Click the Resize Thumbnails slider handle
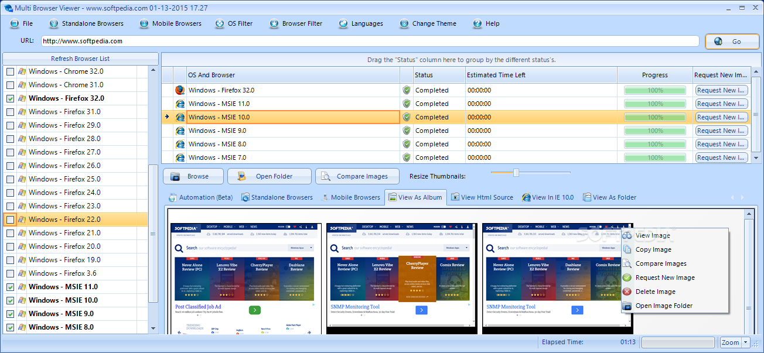This screenshot has height=353, width=764. pyautogui.click(x=516, y=173)
